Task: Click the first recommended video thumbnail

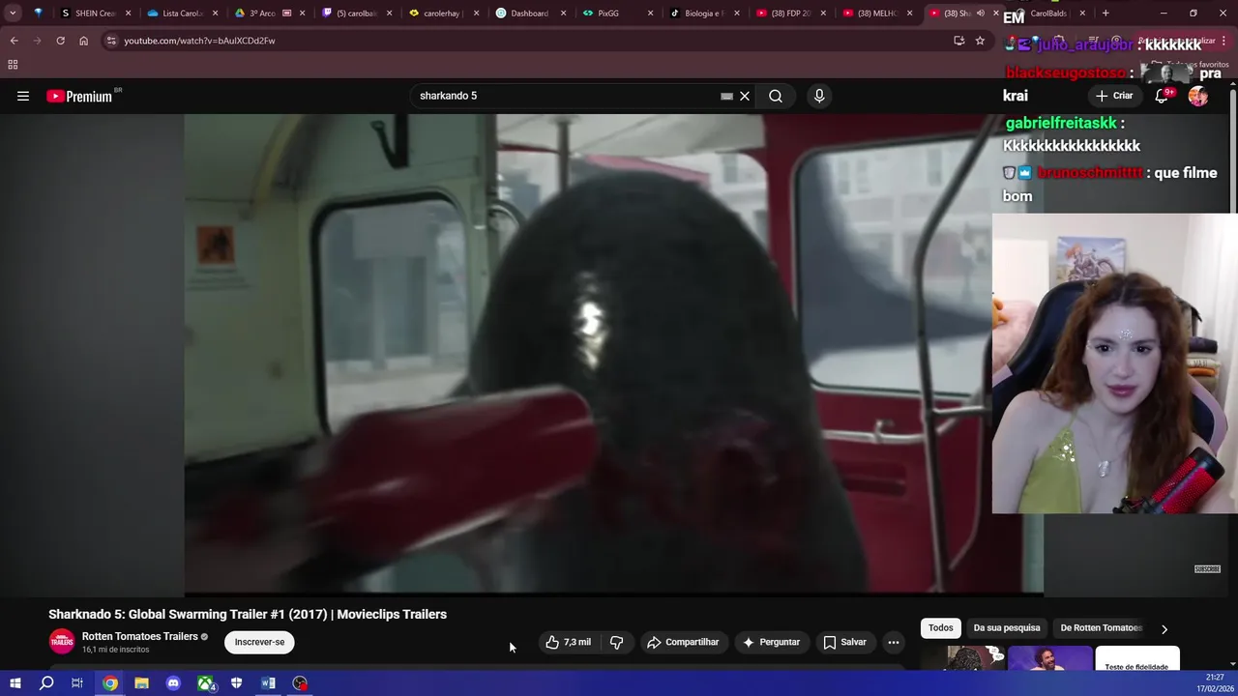Action: [962, 658]
